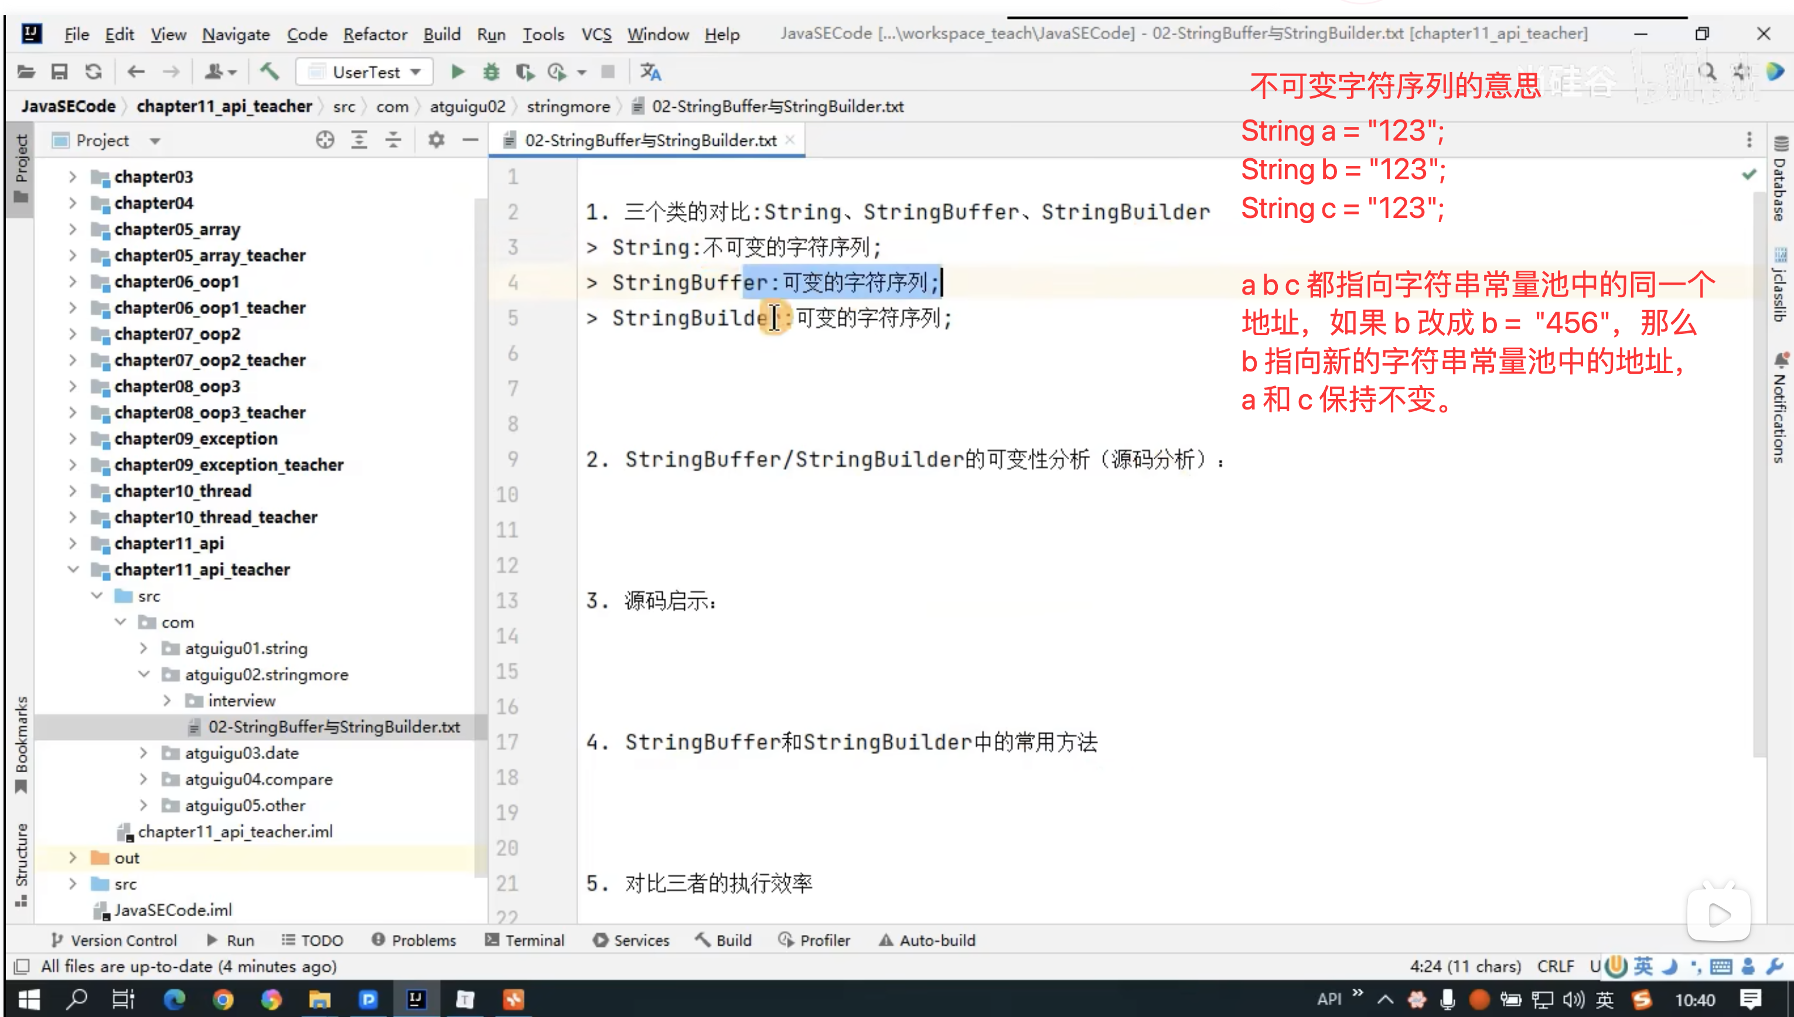
Task: Expand the atguigu03.date package
Action: coord(143,753)
